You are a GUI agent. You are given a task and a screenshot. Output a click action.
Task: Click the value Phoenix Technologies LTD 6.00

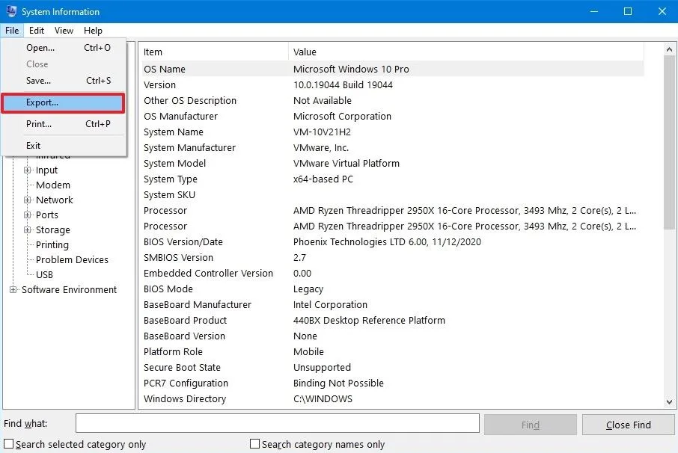click(x=360, y=242)
